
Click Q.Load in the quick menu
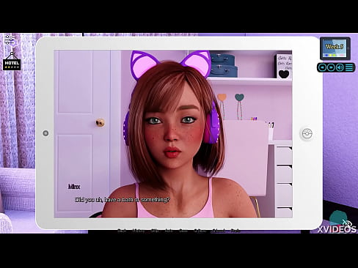(x=219, y=231)
